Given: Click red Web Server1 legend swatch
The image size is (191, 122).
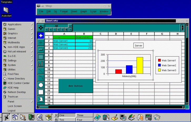Looking at the screenshot, I should point(159,60).
